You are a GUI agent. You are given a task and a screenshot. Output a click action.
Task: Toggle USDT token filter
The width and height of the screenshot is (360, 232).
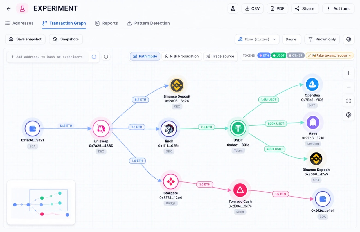278,55
